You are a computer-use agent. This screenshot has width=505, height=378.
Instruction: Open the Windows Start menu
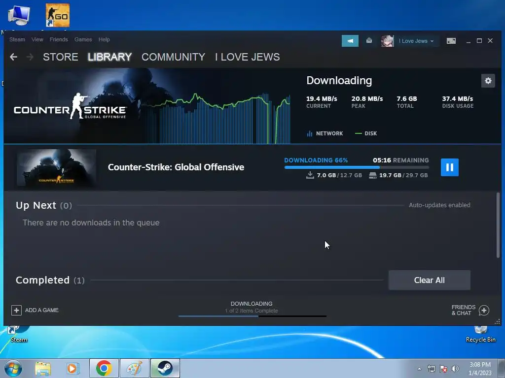(13, 368)
